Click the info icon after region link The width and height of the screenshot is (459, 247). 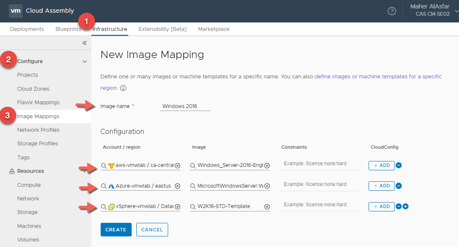[123, 88]
